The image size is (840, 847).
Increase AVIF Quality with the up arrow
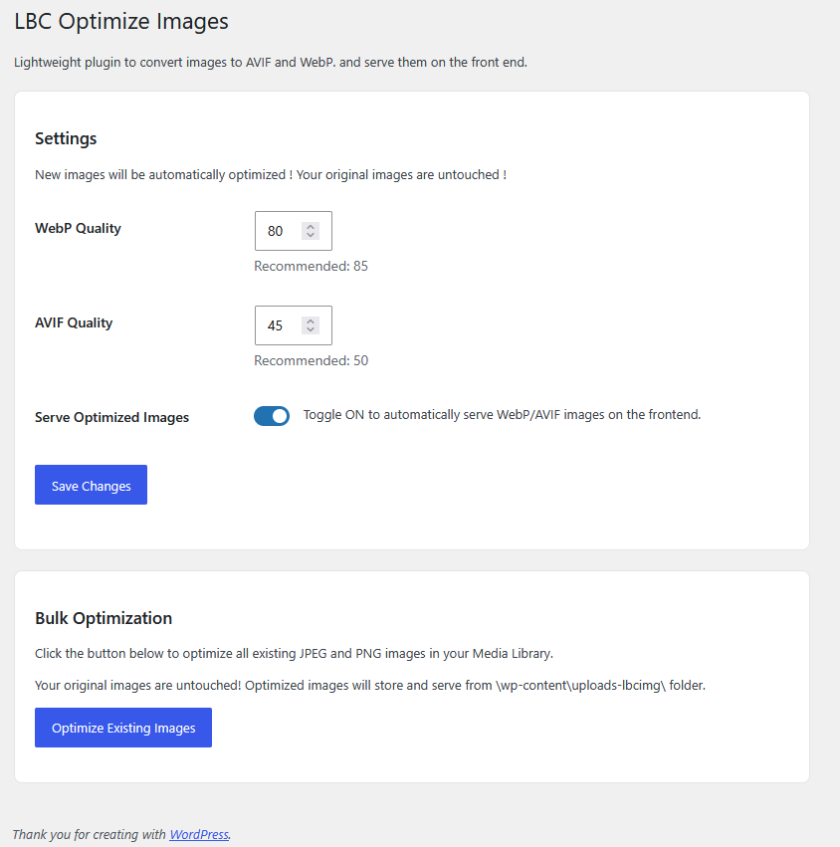point(311,320)
